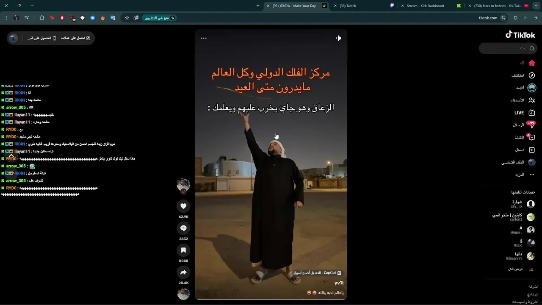Click the browser profile avatar in toolbar

pyautogui.click(x=16, y=18)
